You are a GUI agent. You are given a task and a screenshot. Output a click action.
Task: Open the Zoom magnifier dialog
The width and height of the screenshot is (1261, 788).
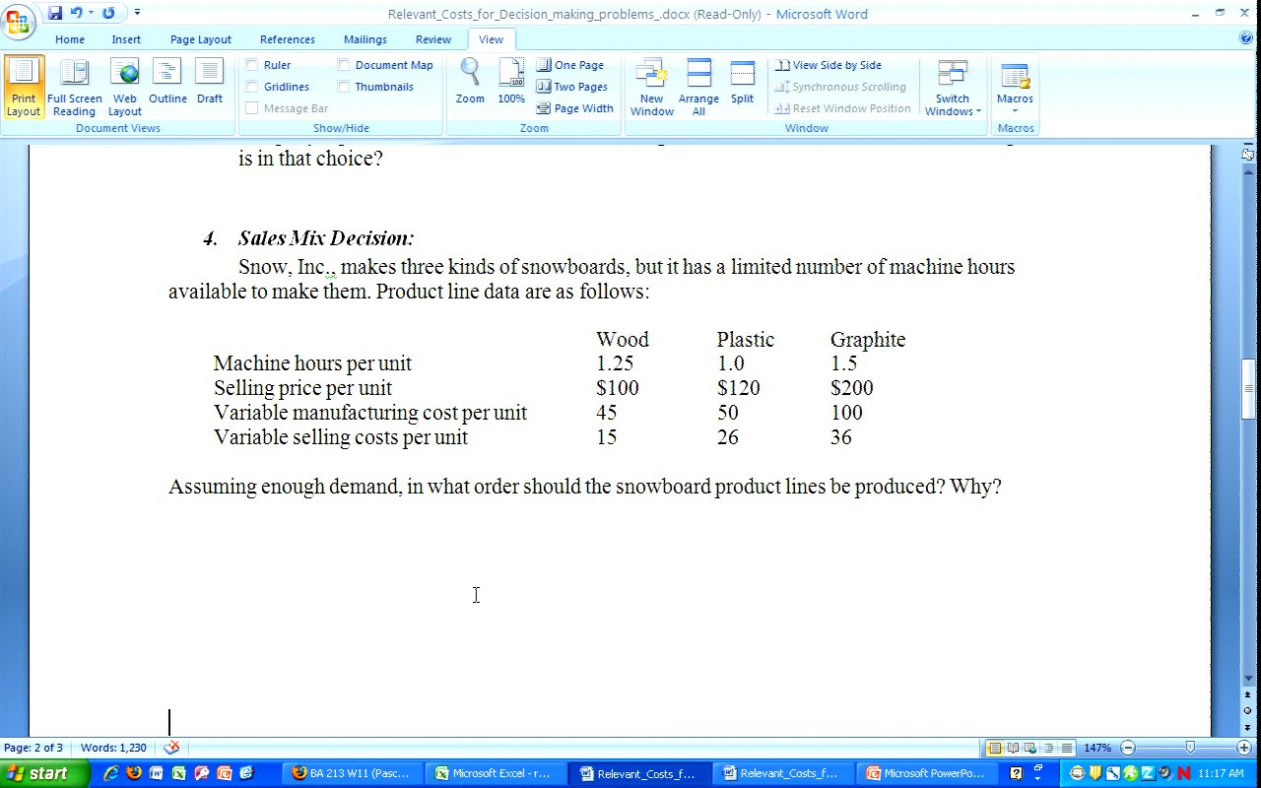[470, 82]
